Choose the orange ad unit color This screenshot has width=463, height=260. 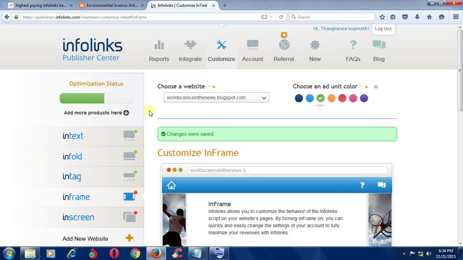pyautogui.click(x=331, y=98)
